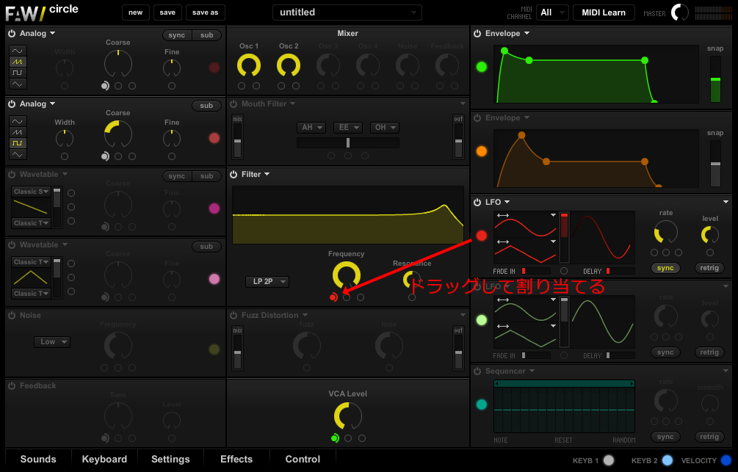
Task: Click the FAW circle logo
Action: [42, 12]
